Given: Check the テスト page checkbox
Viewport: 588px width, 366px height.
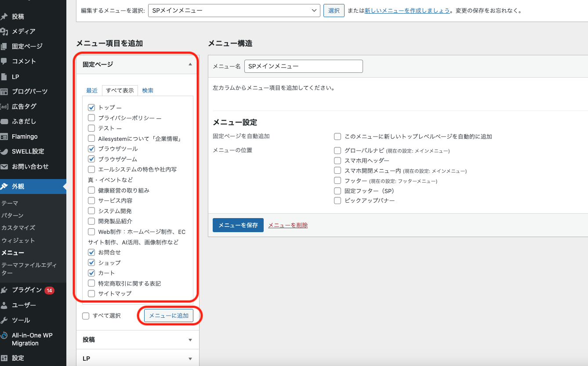Looking at the screenshot, I should (x=91, y=128).
